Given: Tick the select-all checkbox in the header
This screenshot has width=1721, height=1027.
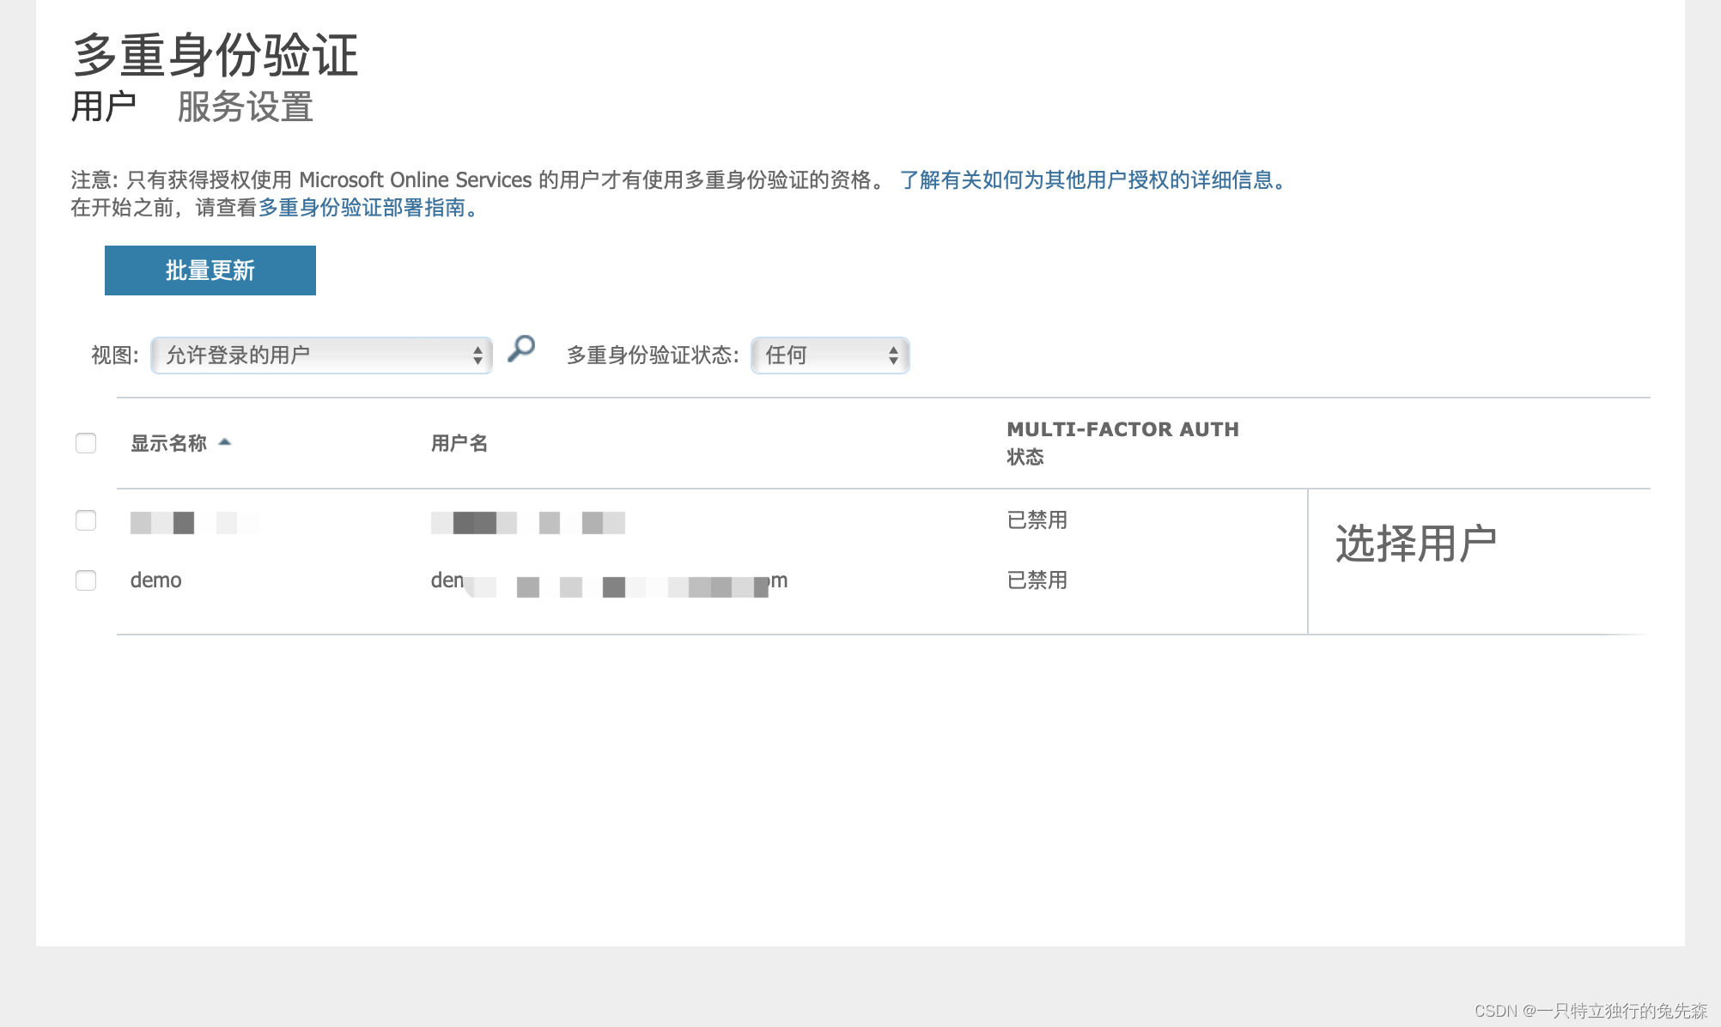Looking at the screenshot, I should pos(86,443).
